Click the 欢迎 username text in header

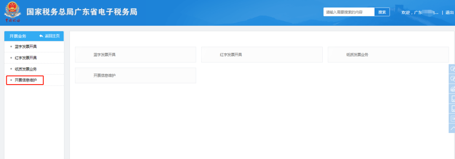coord(420,13)
